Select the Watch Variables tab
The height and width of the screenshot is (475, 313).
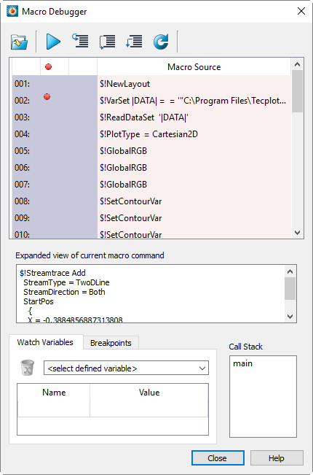[45, 342]
